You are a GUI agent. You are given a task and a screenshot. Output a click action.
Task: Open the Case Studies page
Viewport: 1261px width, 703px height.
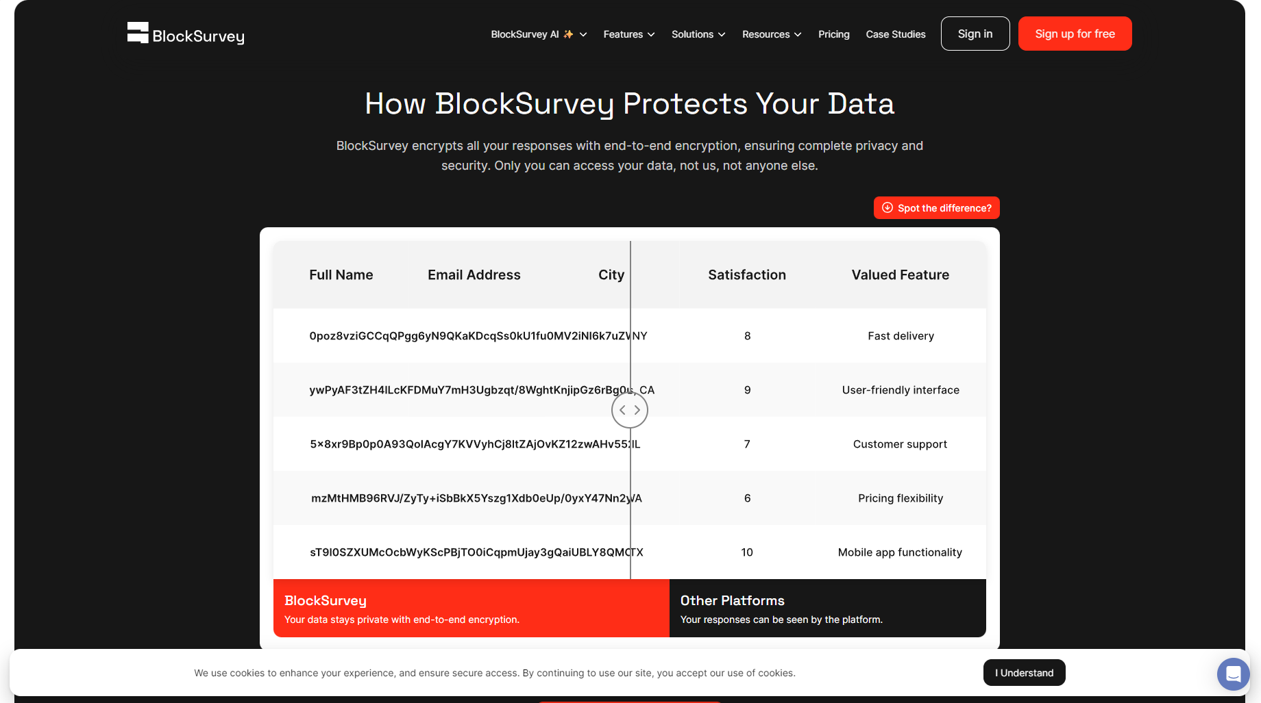(895, 34)
